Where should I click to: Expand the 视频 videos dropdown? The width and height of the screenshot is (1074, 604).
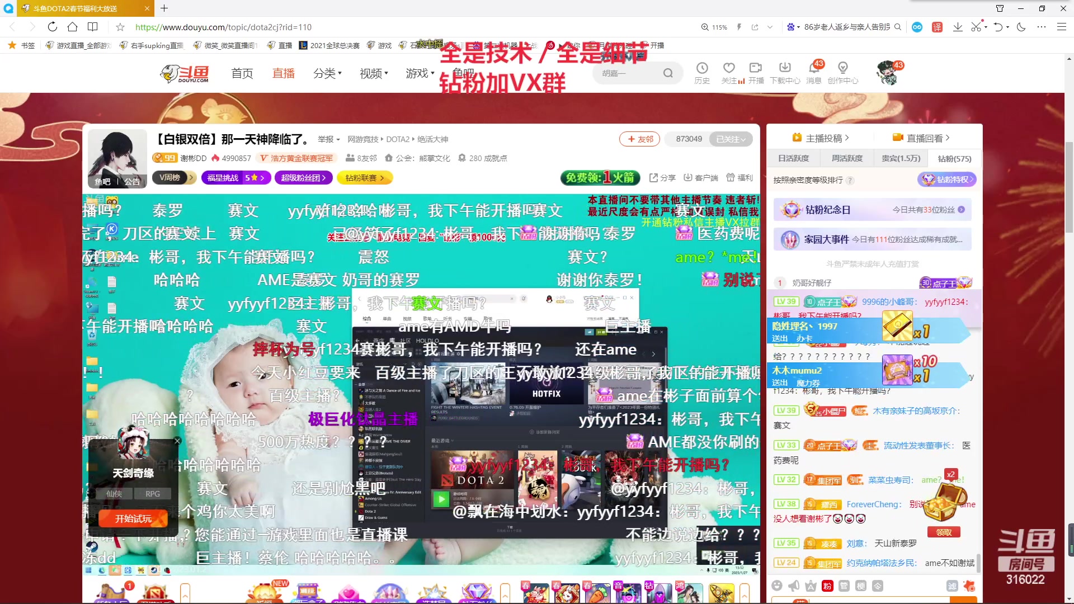point(374,73)
